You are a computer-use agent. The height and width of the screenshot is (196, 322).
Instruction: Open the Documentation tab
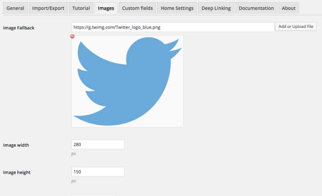coord(256,8)
